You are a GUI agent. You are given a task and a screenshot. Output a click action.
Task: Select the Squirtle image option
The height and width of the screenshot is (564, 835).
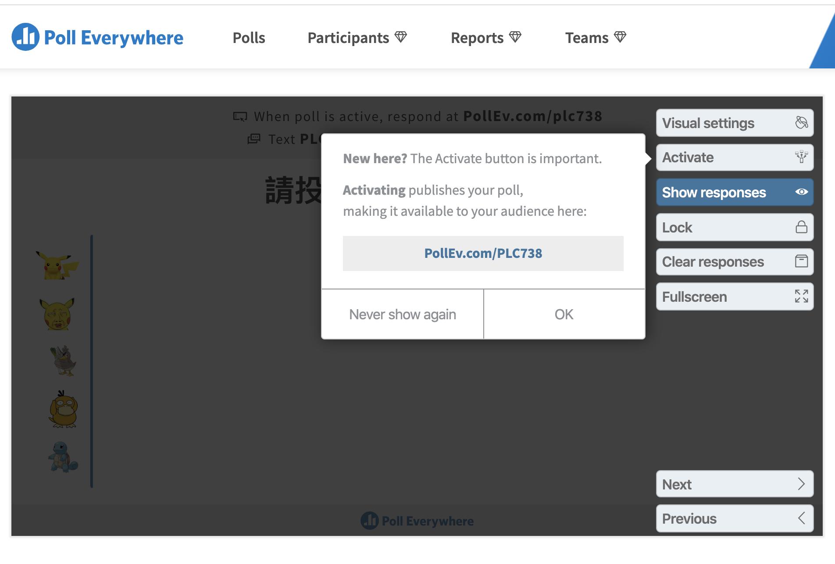click(63, 457)
